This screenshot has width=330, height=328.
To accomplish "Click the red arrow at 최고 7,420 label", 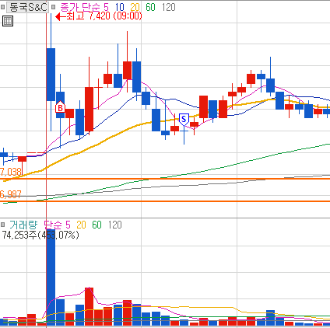I will coord(61,17).
